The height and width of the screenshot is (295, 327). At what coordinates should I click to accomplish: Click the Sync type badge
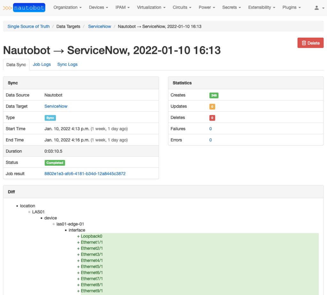pos(50,118)
